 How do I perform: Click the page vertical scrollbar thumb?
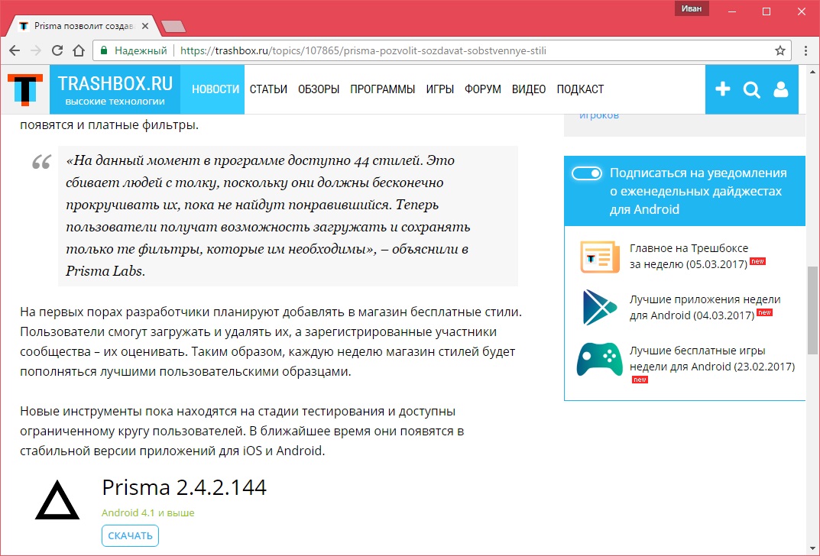[x=812, y=310]
